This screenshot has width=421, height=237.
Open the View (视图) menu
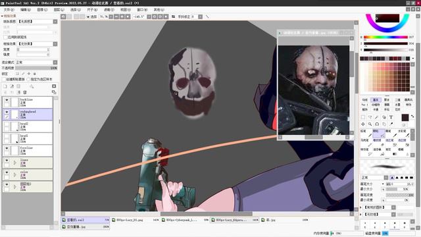coord(126,10)
